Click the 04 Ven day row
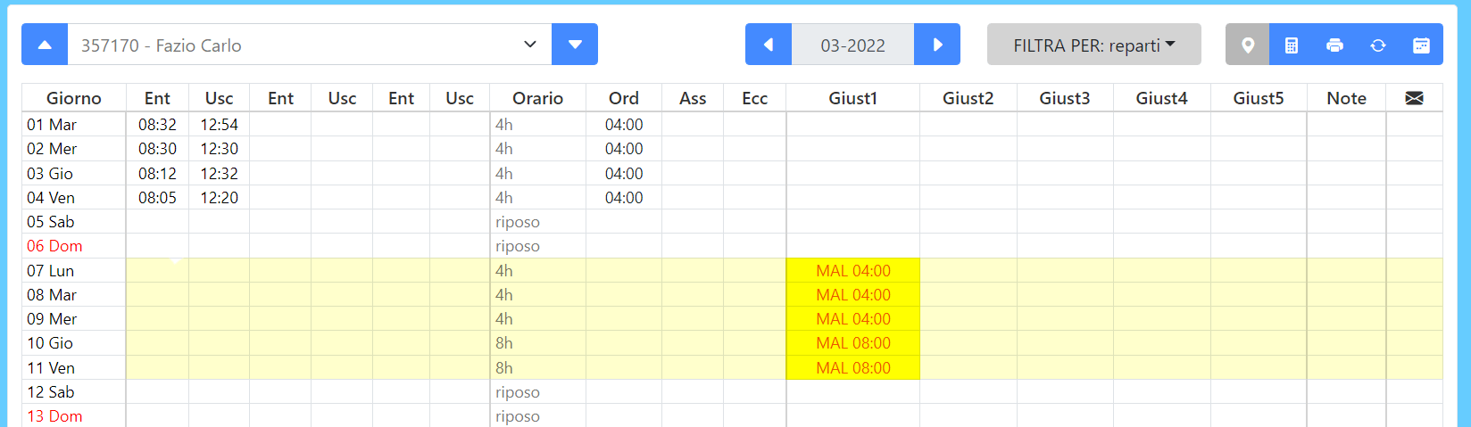Image resolution: width=1471 pixels, height=427 pixels. [732, 197]
